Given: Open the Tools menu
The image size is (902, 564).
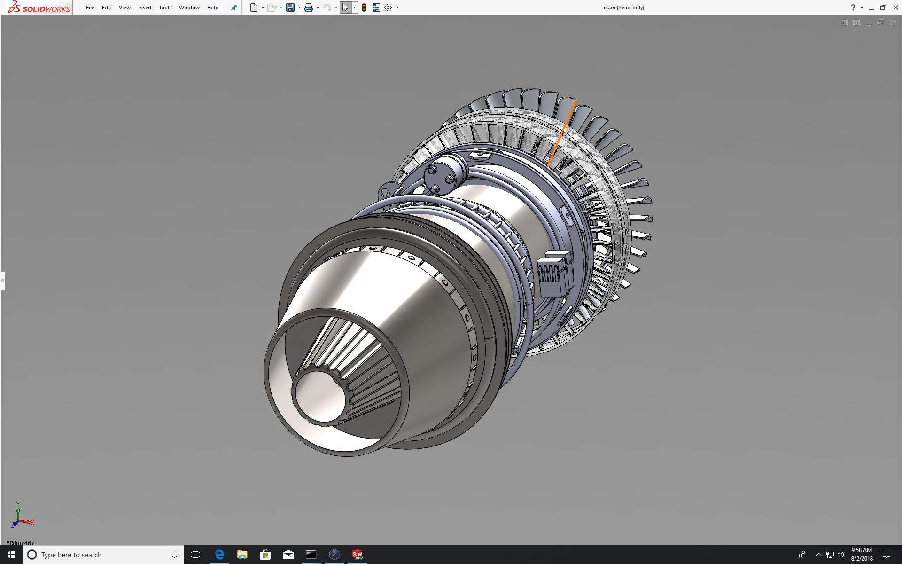Looking at the screenshot, I should pyautogui.click(x=165, y=8).
